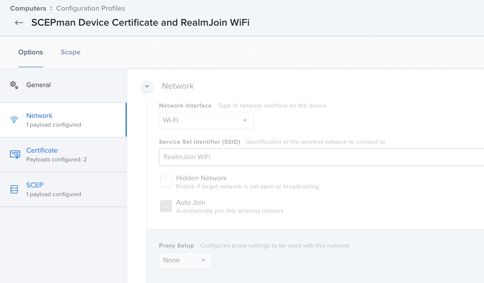
Task: Click the Computers breadcrumb link
Action: (28, 8)
